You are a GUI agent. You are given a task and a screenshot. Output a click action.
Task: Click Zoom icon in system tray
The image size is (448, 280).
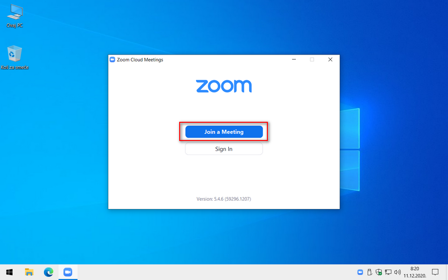click(360, 272)
